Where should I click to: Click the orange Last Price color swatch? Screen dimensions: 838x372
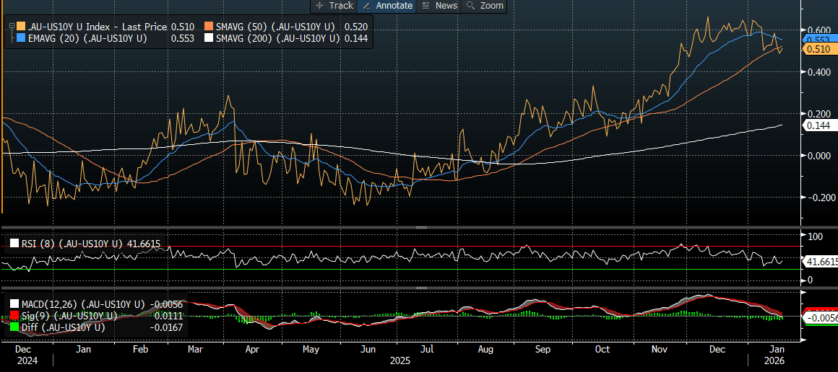coord(20,27)
